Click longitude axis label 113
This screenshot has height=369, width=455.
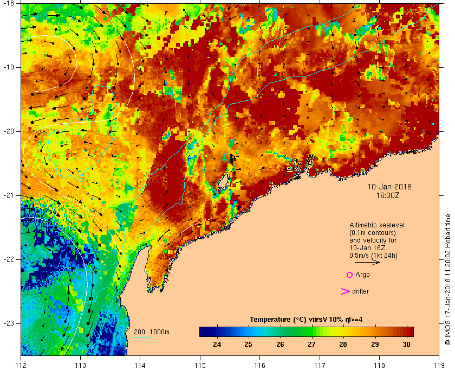point(80,365)
